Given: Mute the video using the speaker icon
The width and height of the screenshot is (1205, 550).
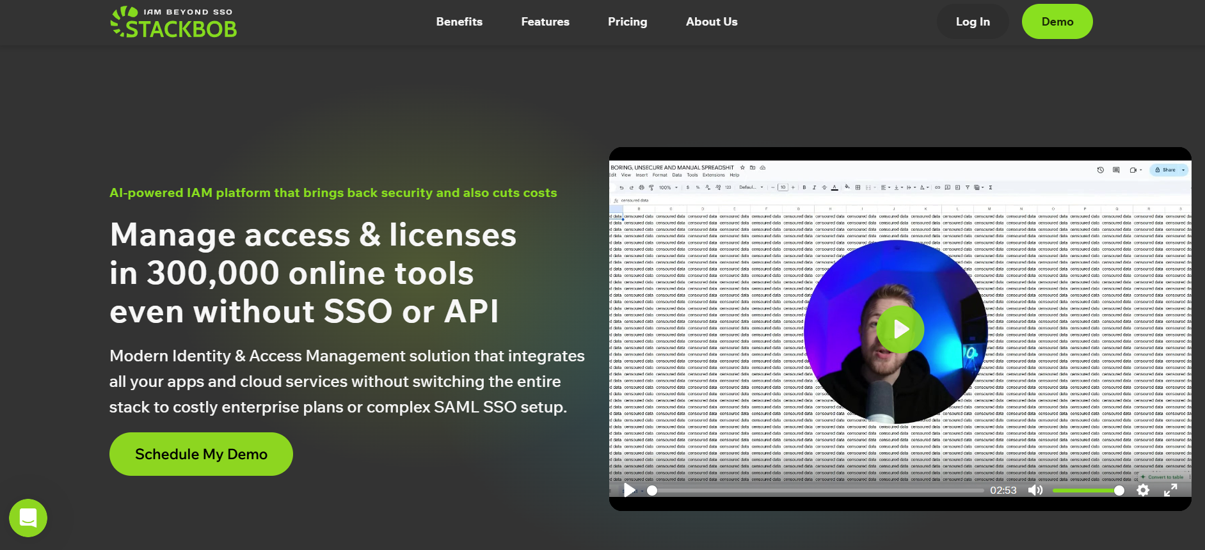Looking at the screenshot, I should pyautogui.click(x=1035, y=490).
